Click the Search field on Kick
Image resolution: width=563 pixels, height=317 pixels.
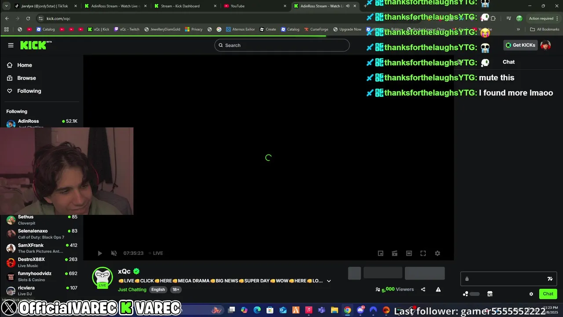pyautogui.click(x=282, y=45)
